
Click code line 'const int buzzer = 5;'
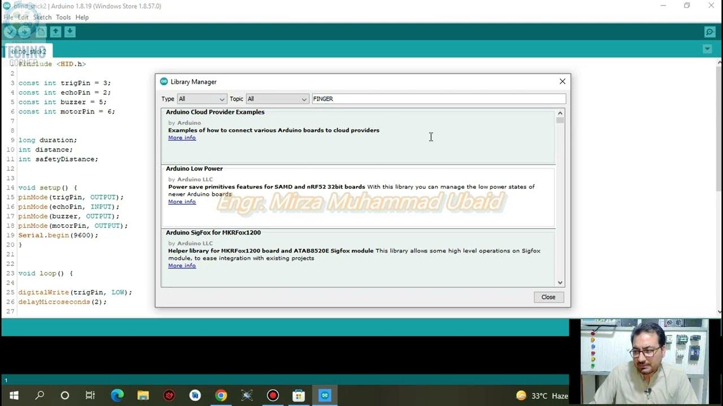pos(62,102)
